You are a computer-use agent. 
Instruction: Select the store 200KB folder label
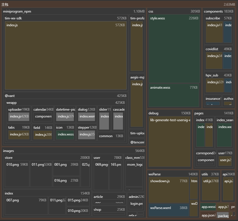[x=9, y=157]
